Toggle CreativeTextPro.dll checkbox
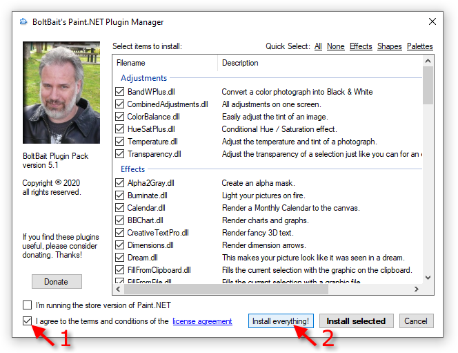The height and width of the screenshot is (353, 458). click(x=119, y=233)
